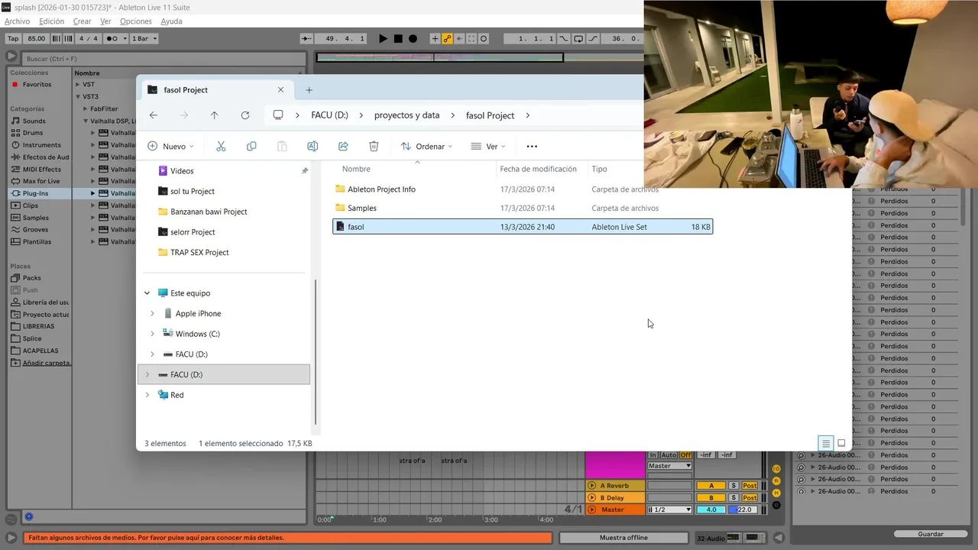Expand the VST folder in browser
The image size is (978, 550).
tap(78, 85)
